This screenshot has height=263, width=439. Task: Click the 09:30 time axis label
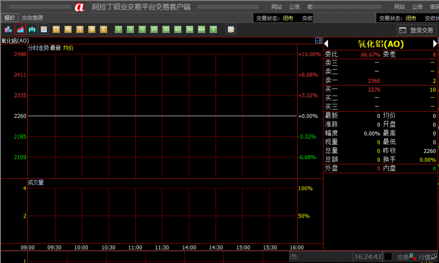[x=54, y=248]
